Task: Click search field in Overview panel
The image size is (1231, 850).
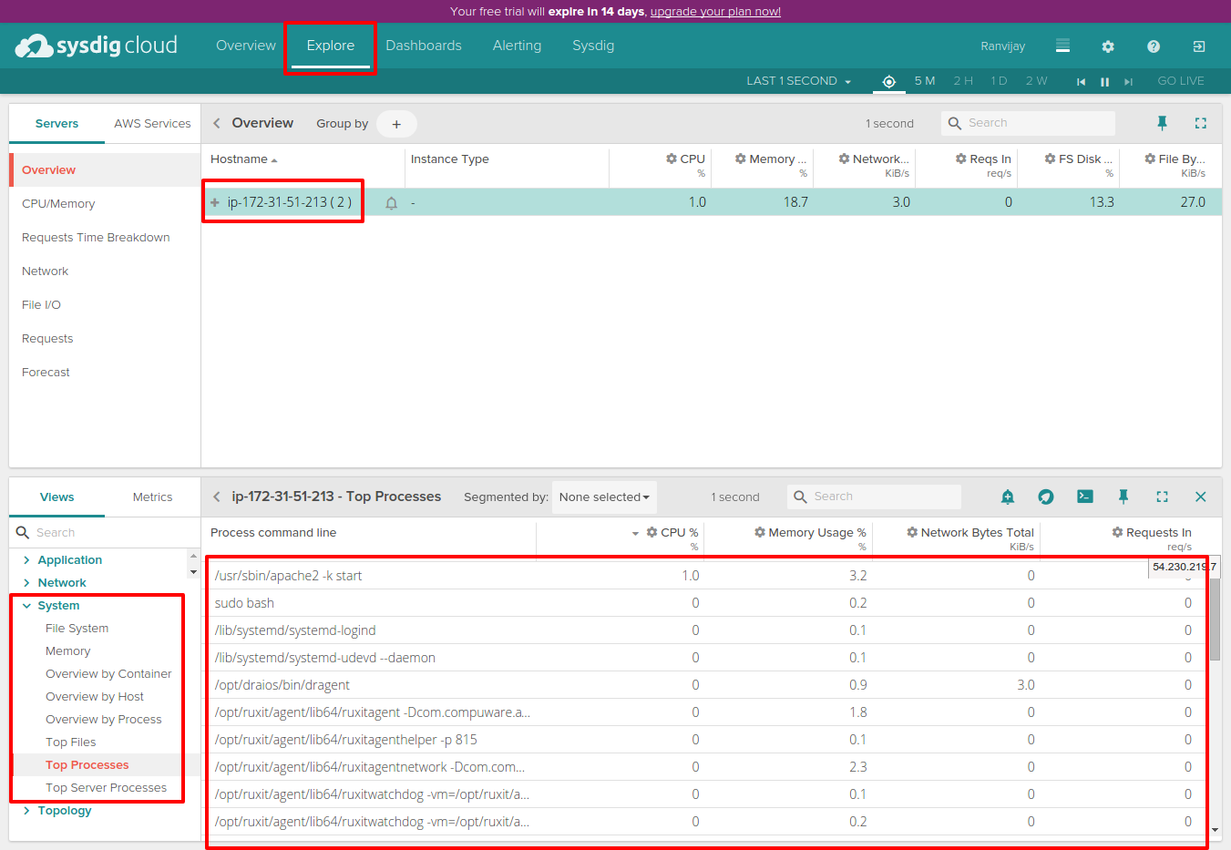Action: point(1028,123)
